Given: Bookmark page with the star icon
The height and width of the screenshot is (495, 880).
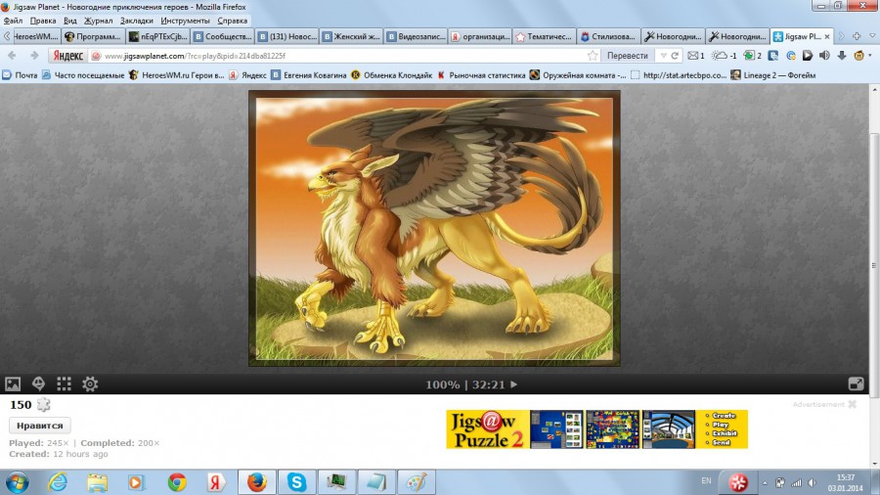Looking at the screenshot, I should tap(593, 56).
